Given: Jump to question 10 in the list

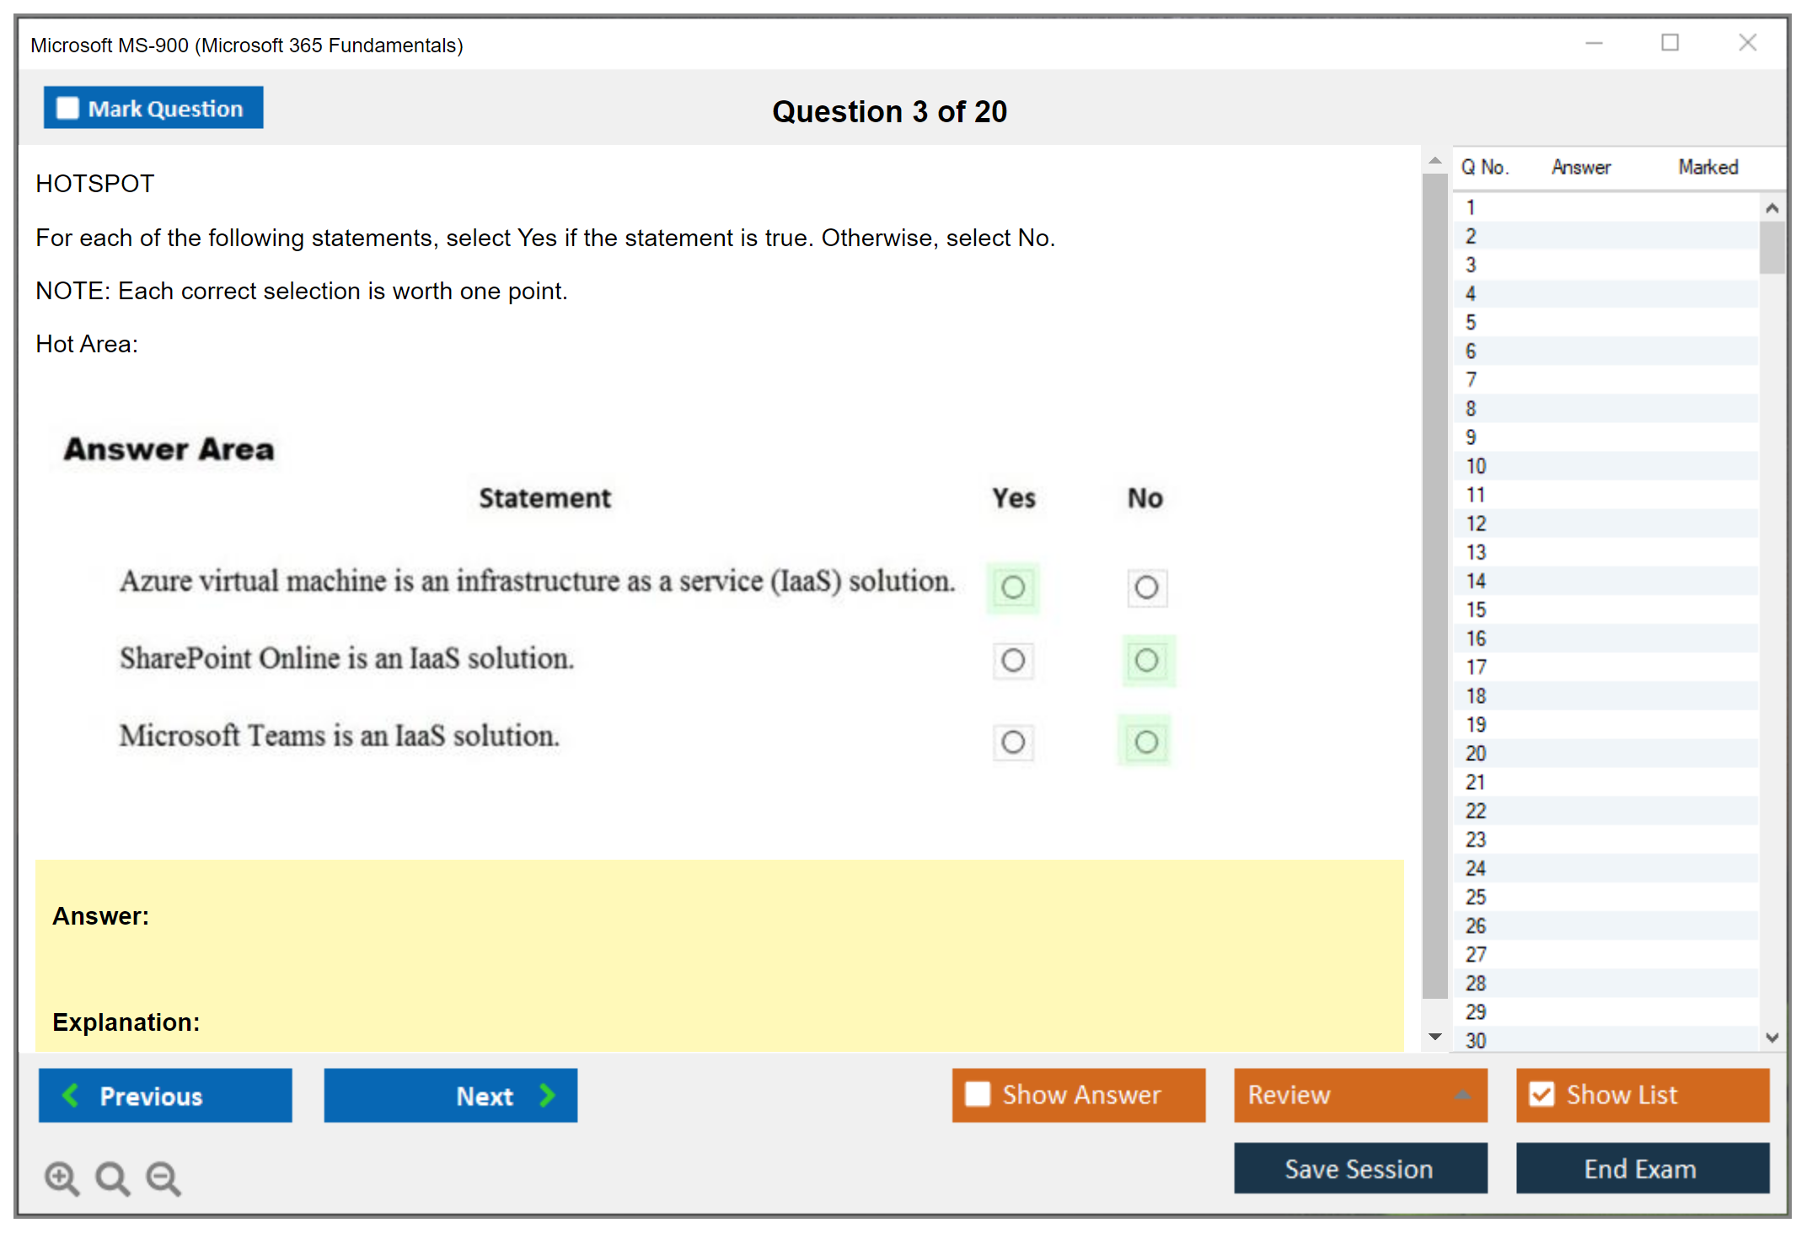Looking at the screenshot, I should pos(1476,466).
